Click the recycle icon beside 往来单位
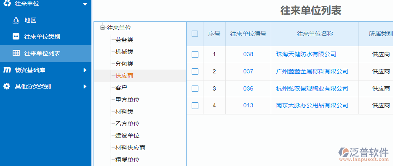Viewport: 393px width, 166px height. click(7, 3)
